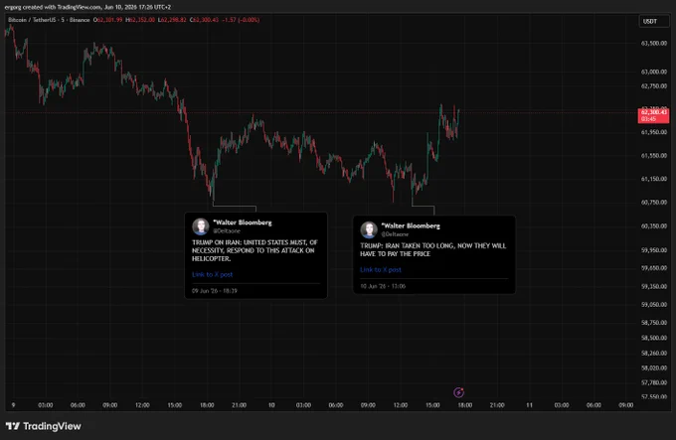
Task: Click the @Deltaone handle in left tweet
Action: coord(227,231)
